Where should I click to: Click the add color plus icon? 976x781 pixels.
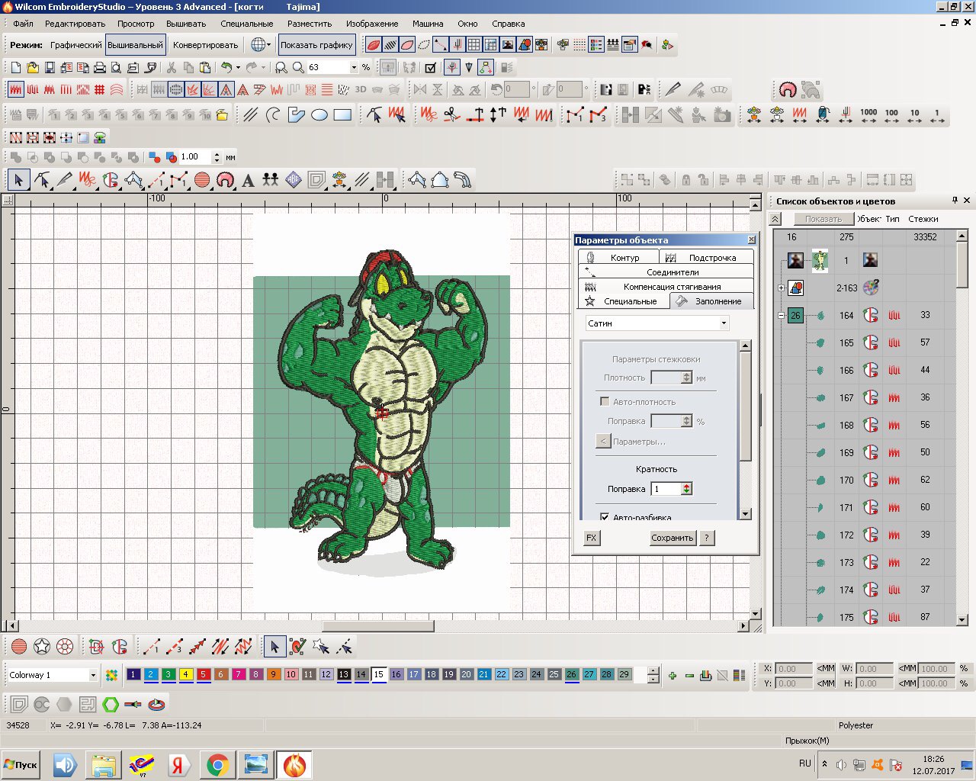pos(672,675)
